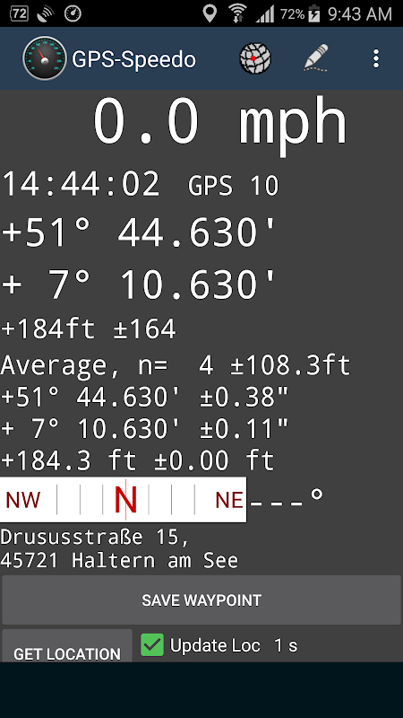Tap the Wi-Fi status icon
The width and height of the screenshot is (403, 718).
pos(237,13)
